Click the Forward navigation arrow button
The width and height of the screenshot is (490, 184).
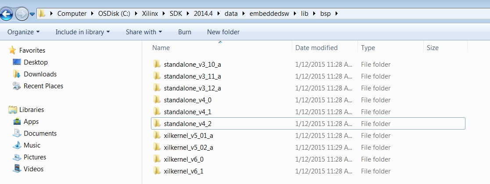[x=21, y=14]
